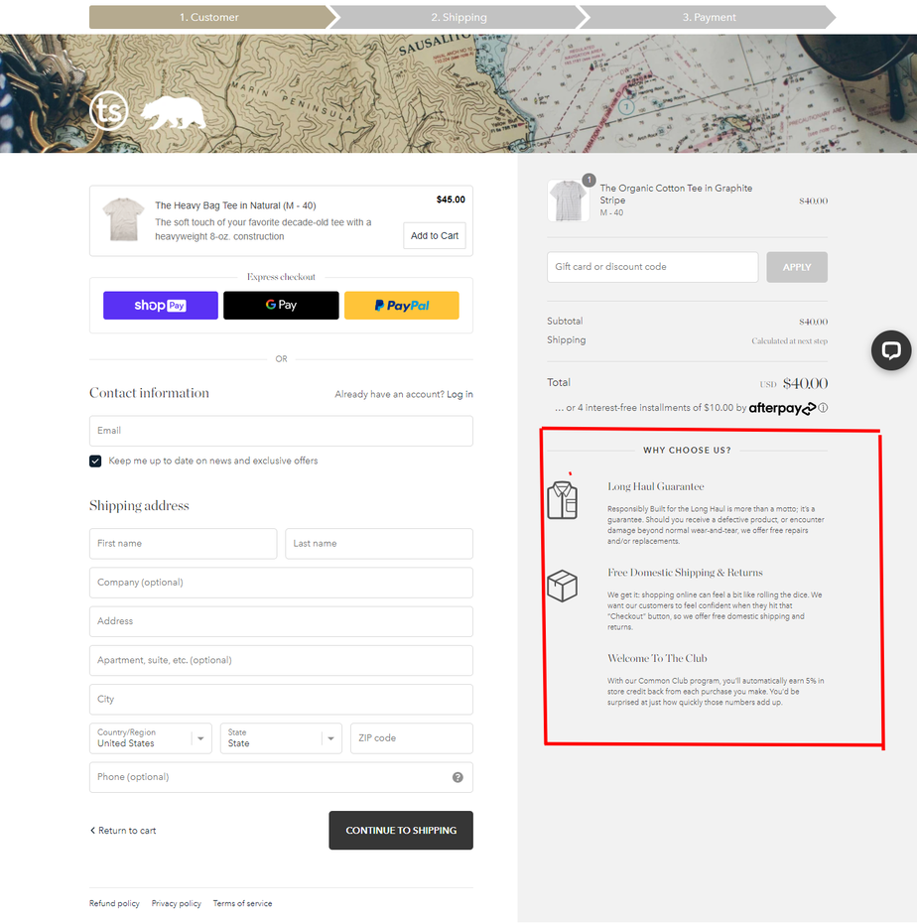Click the Phone (optional) field
Viewport: 917px width, 923px height.
click(x=281, y=777)
